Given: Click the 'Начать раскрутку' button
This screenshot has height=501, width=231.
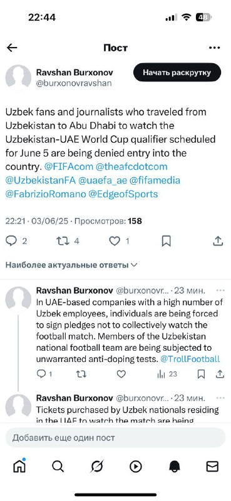Looking at the screenshot, I should pyautogui.click(x=177, y=73).
